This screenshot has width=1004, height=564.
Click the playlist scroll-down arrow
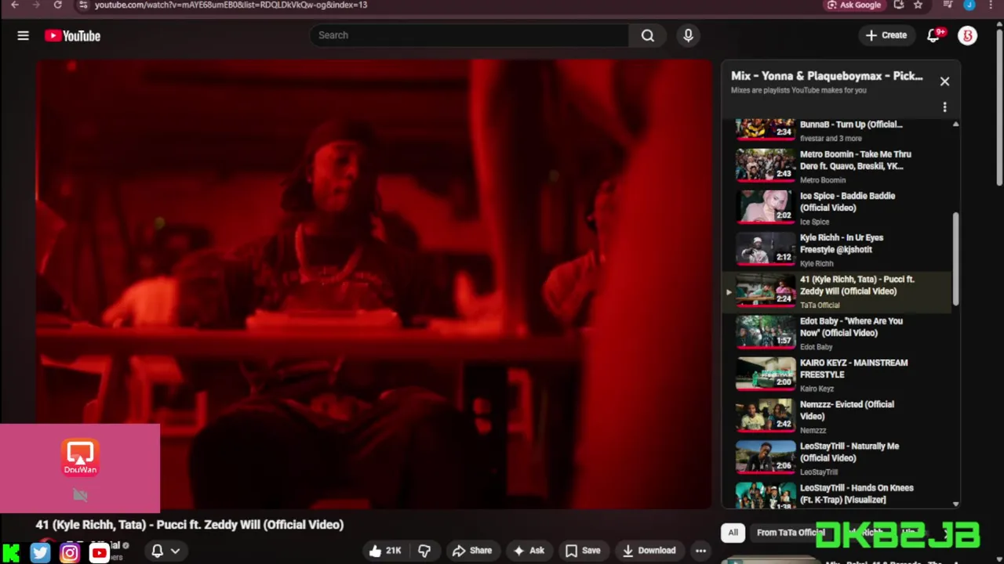(955, 504)
